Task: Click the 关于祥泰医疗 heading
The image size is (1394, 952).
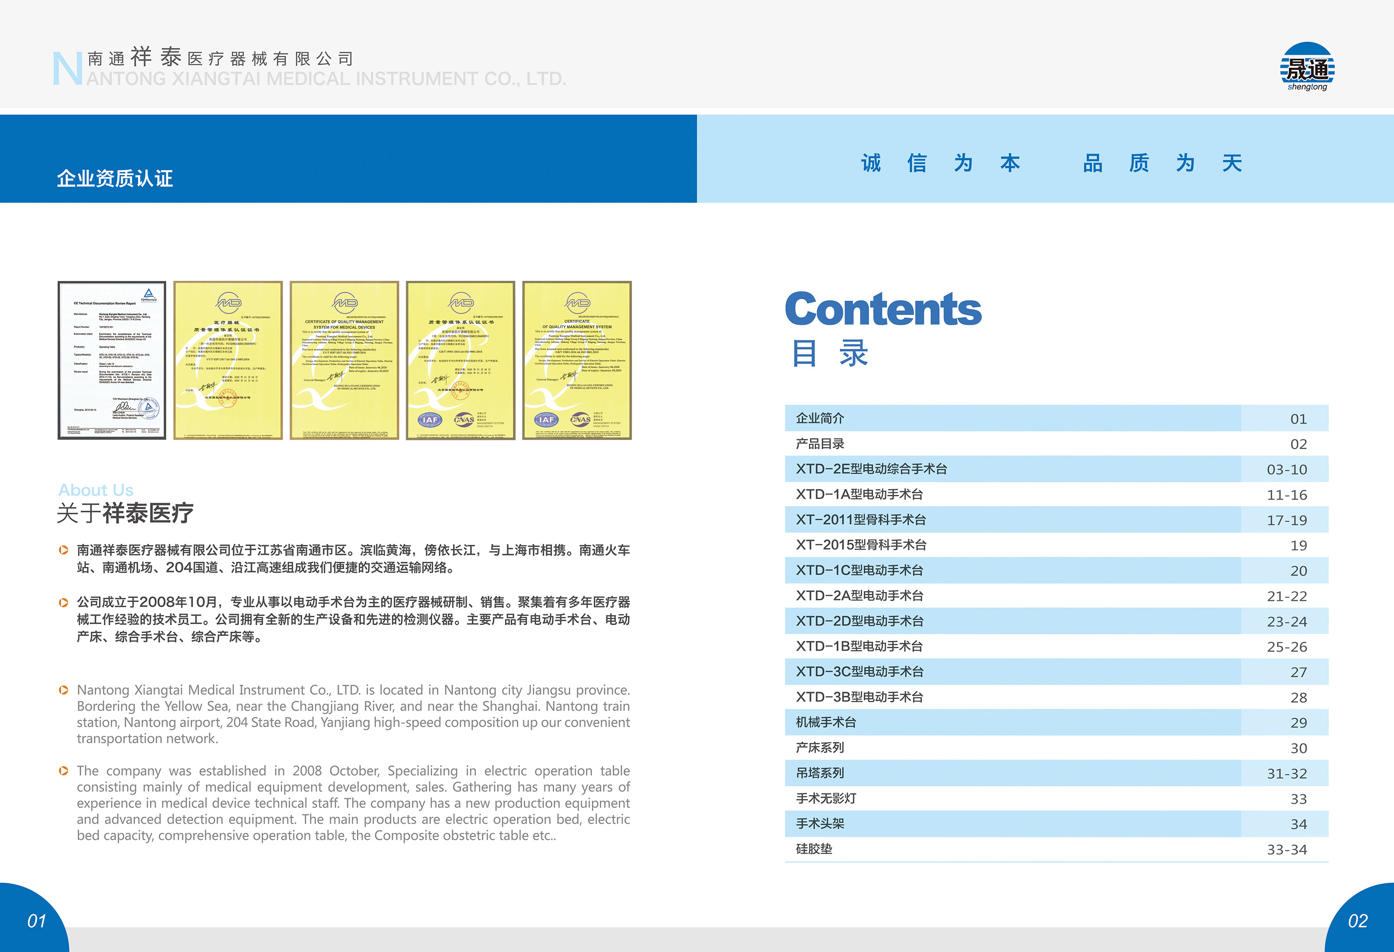Action: (x=126, y=513)
